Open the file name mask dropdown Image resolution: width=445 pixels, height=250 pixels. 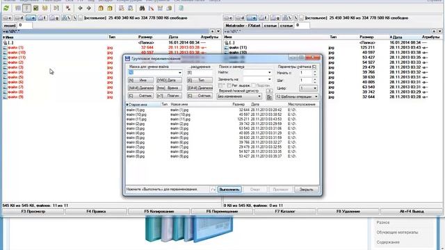(x=179, y=73)
